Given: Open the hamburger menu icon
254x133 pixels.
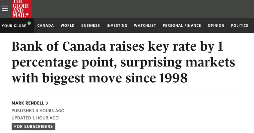Looking at the screenshot, I should tap(5, 8).
